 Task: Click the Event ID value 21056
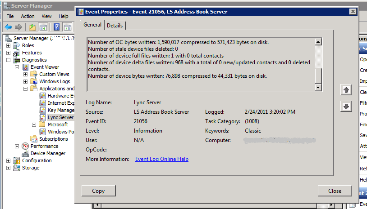[140, 121]
